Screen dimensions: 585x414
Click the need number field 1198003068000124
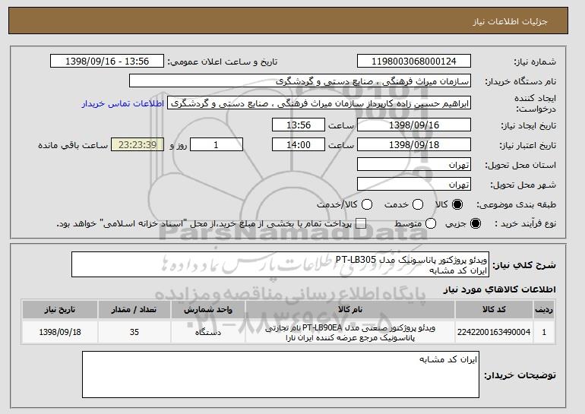pyautogui.click(x=414, y=62)
